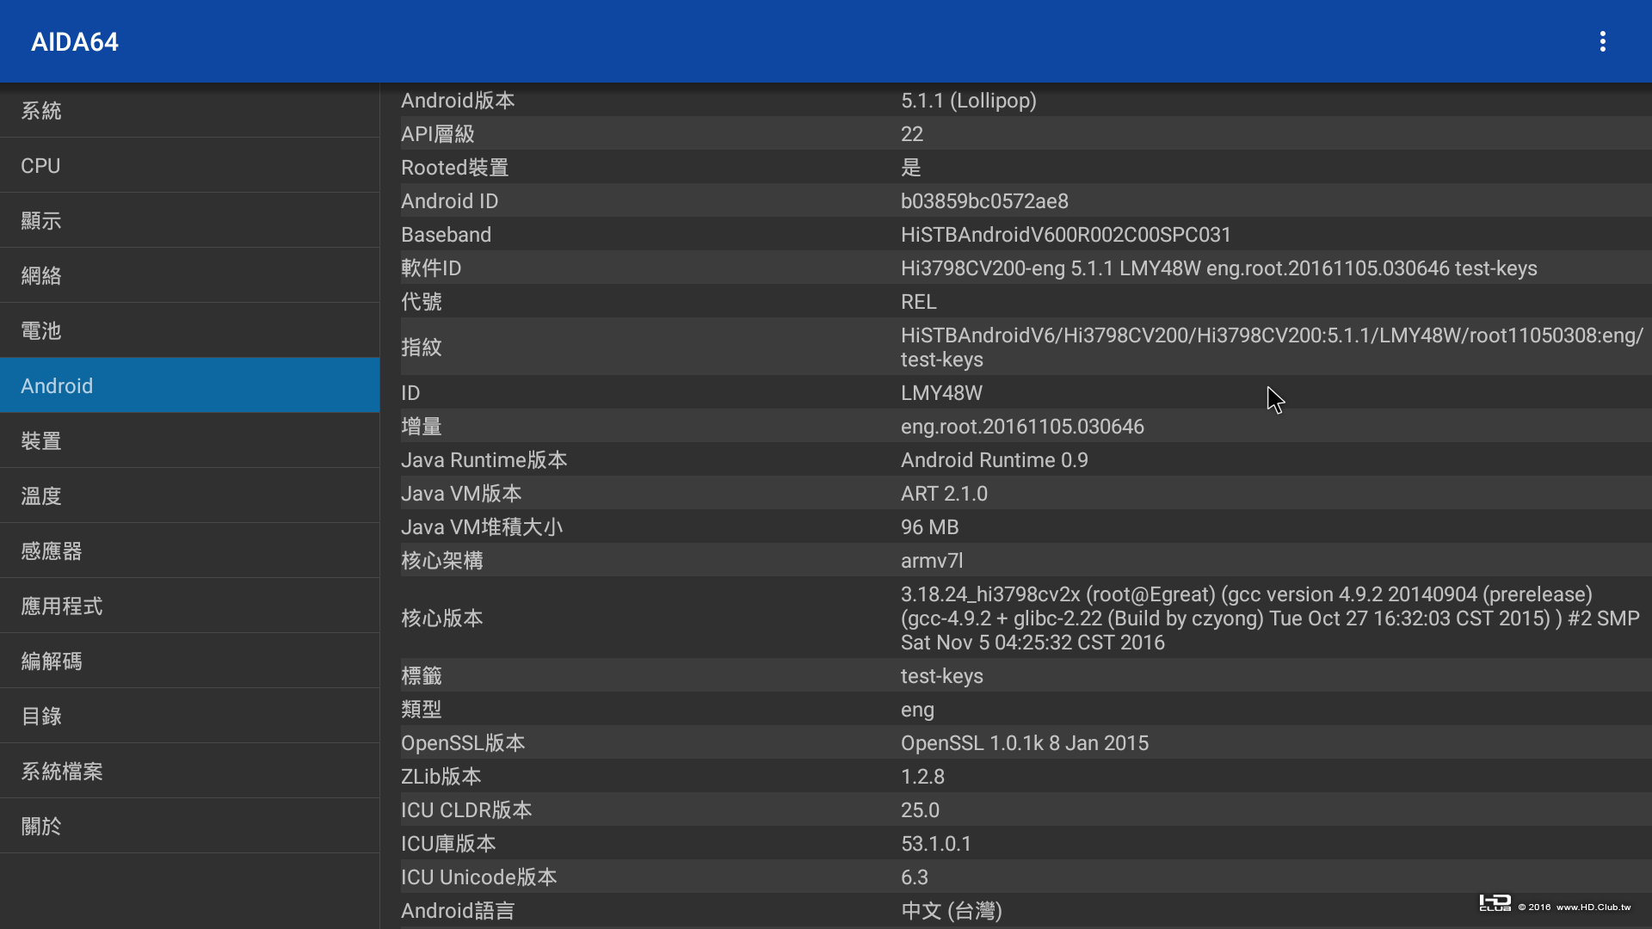The width and height of the screenshot is (1652, 929).
Task: Open the 編解碼 codecs section
Action: [189, 661]
